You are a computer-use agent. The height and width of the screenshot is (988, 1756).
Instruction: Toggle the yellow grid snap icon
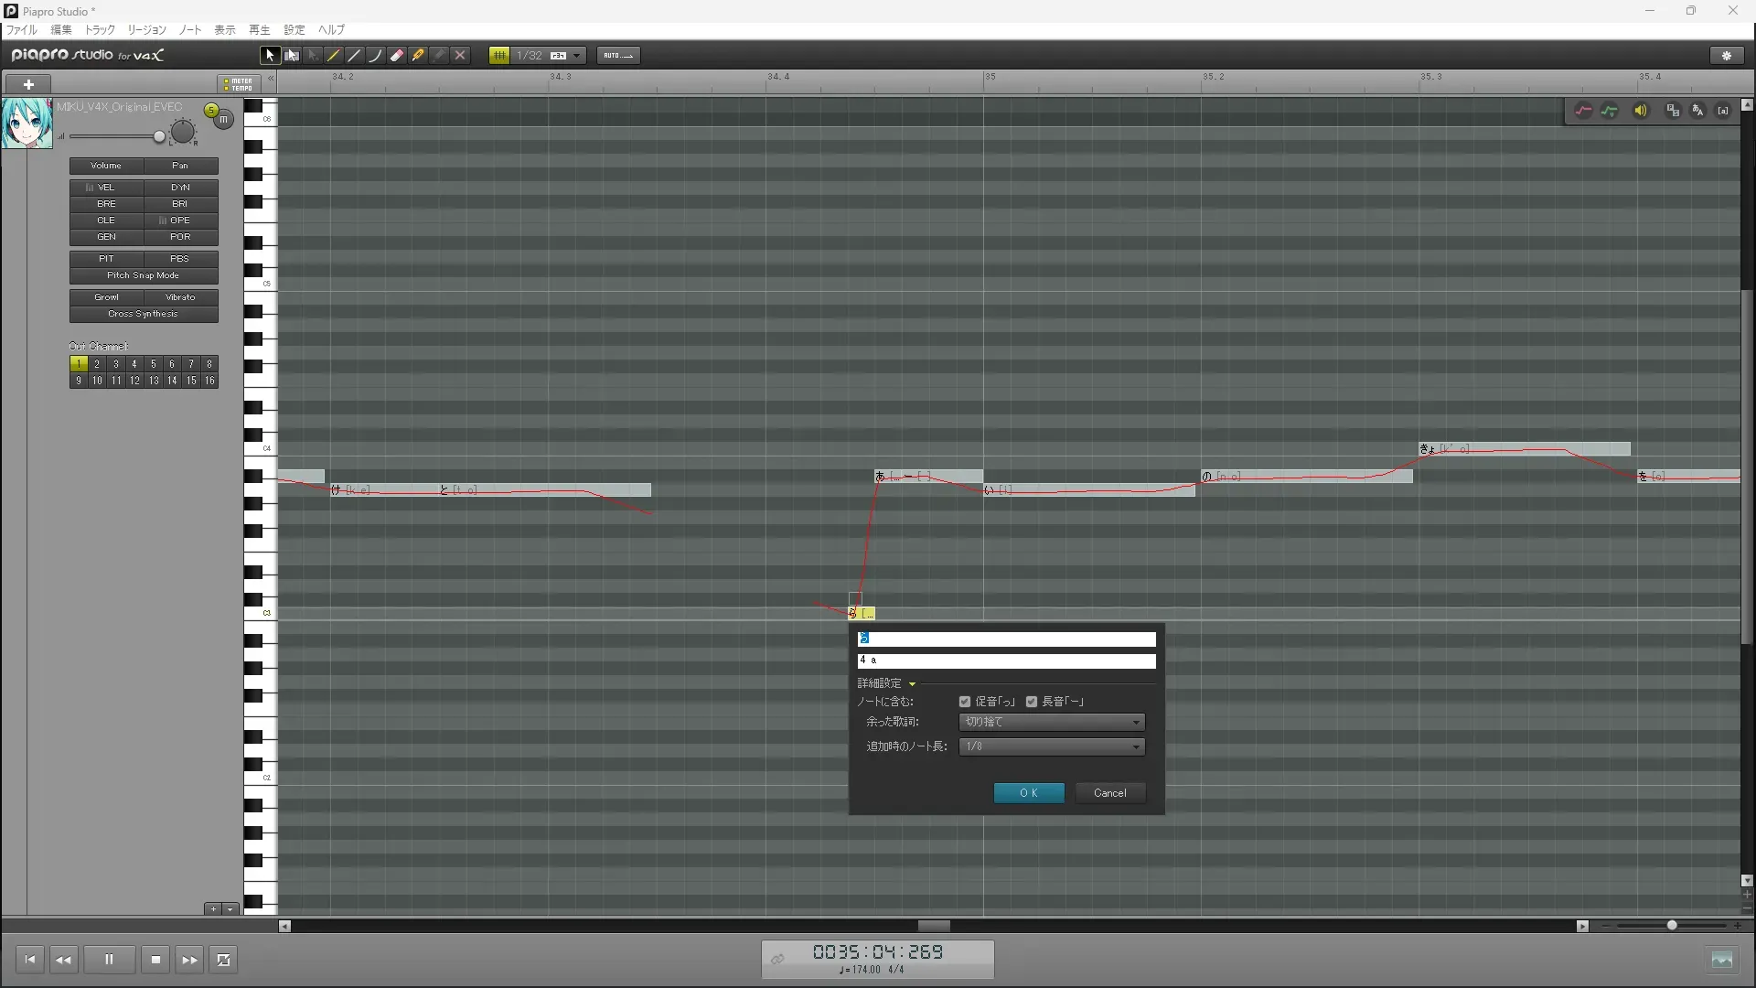[x=499, y=56]
